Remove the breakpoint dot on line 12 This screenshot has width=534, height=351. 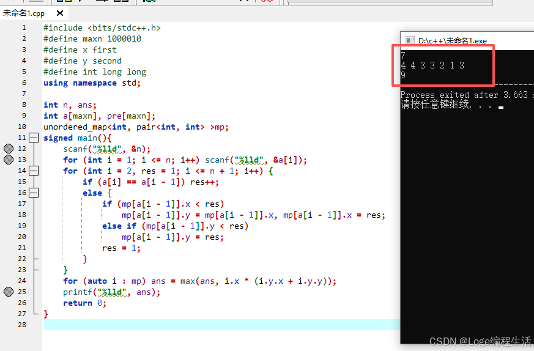click(x=9, y=149)
